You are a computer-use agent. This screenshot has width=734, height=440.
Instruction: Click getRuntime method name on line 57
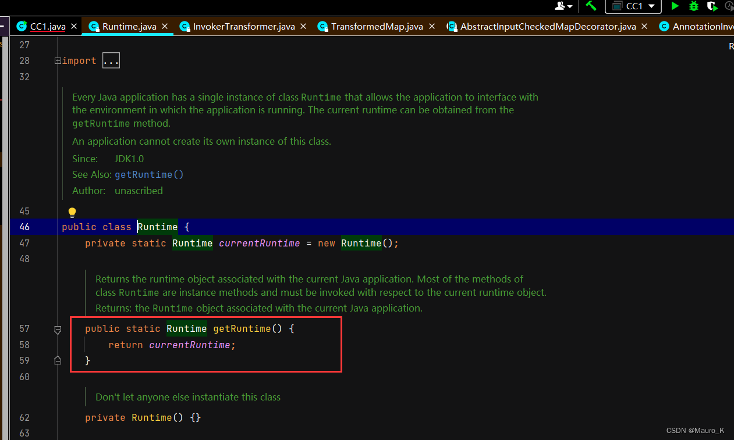(242, 328)
